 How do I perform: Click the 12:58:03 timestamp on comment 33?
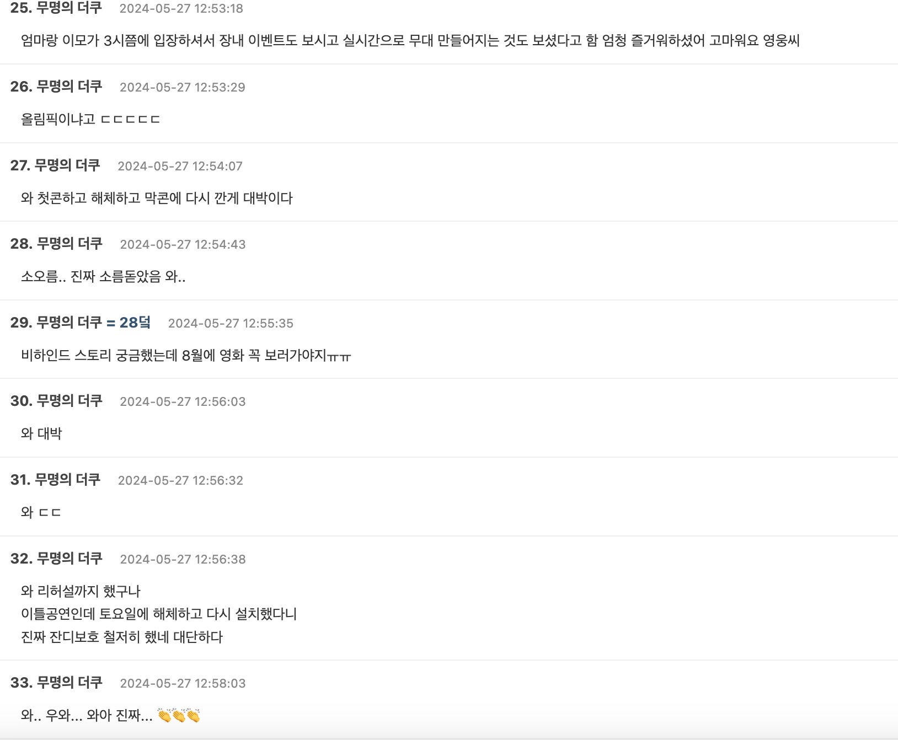pyautogui.click(x=183, y=683)
